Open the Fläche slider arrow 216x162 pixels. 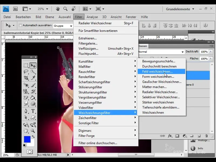click(x=211, y=59)
